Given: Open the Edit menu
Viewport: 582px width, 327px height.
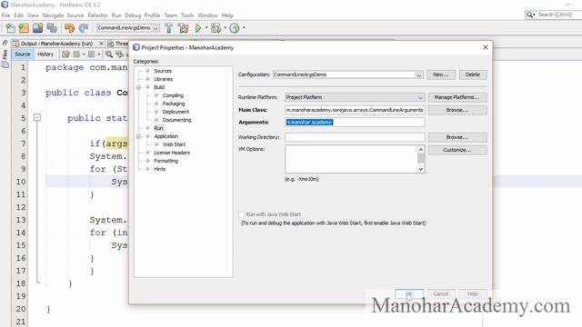Looking at the screenshot, I should (18, 15).
